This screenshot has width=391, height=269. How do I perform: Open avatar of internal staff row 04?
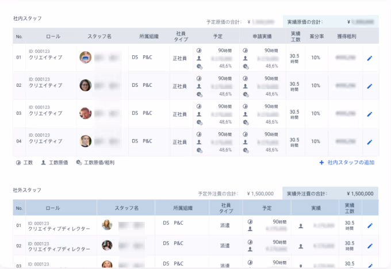(x=85, y=141)
